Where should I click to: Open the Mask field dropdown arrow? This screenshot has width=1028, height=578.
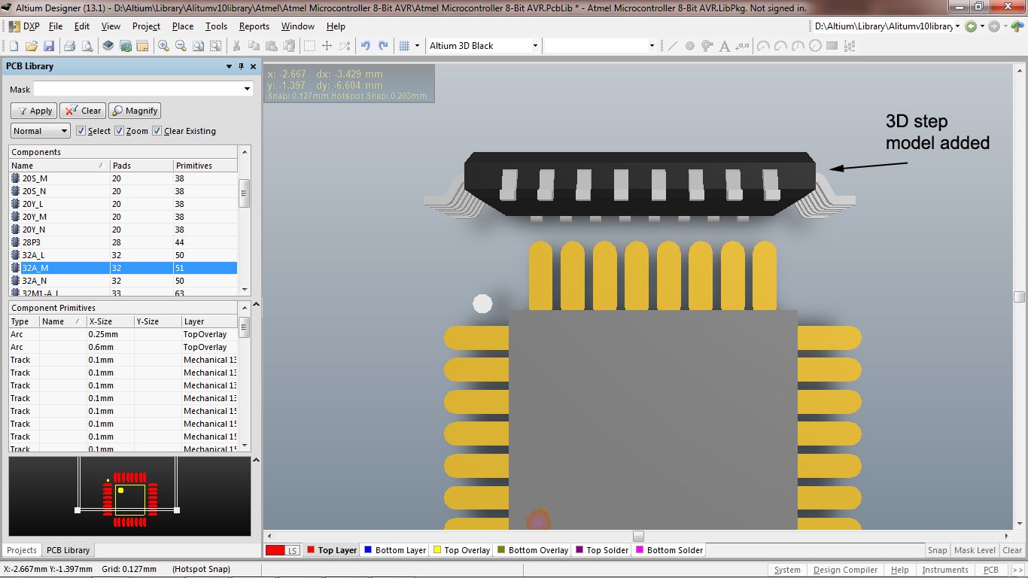pos(248,90)
